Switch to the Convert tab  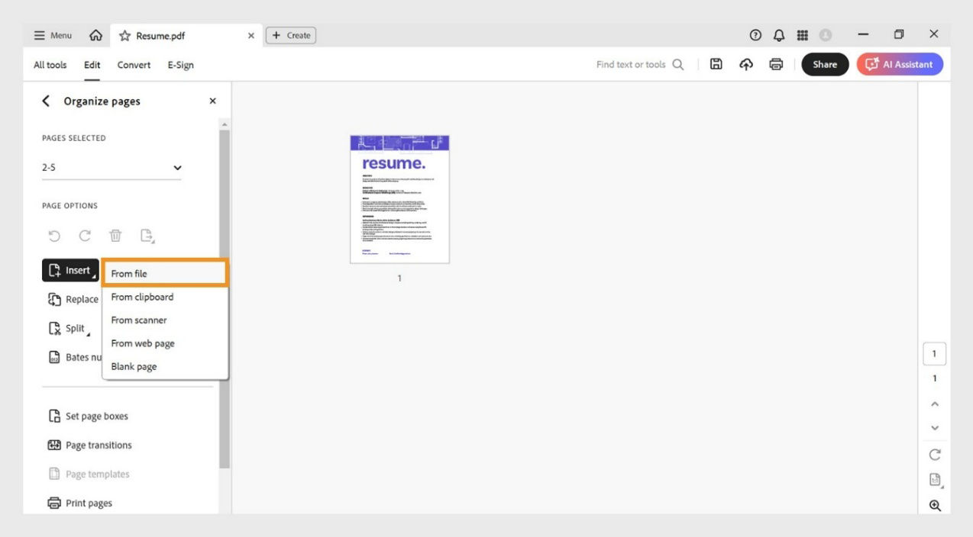(x=134, y=65)
